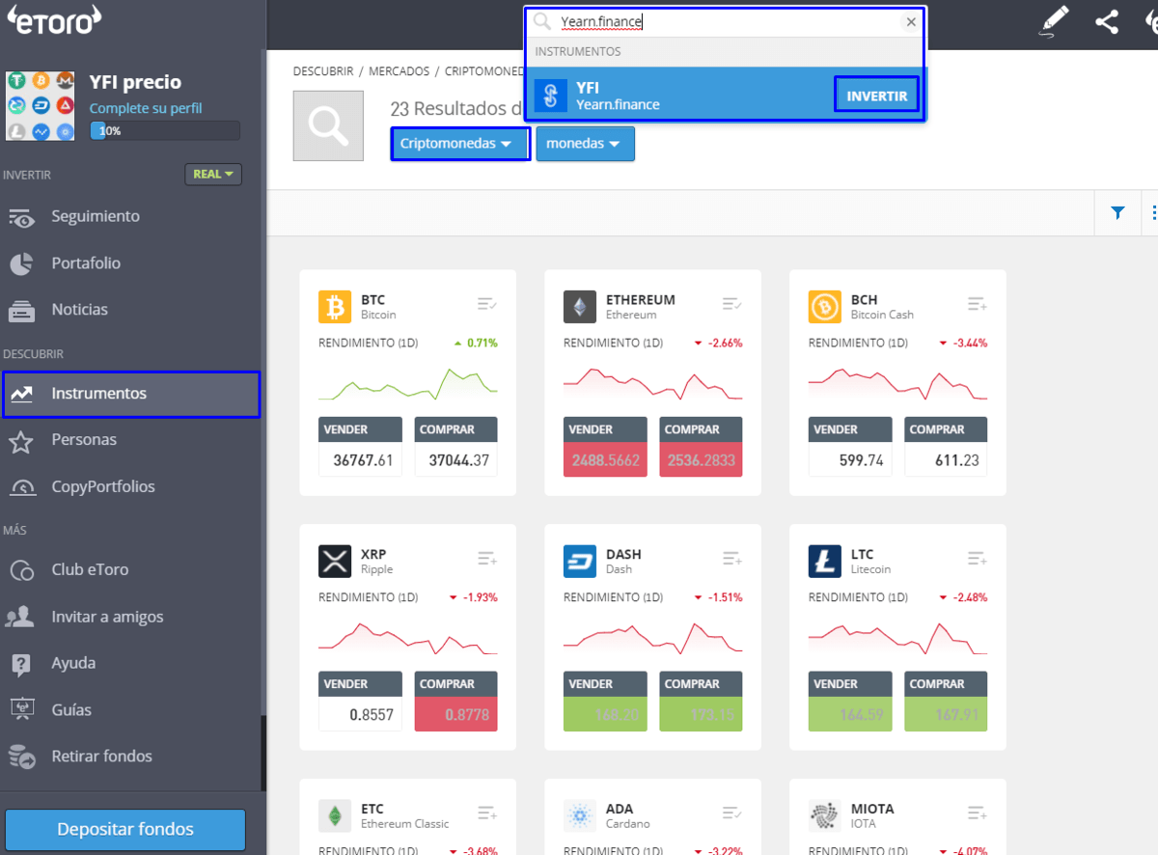Screen dimensions: 1158x855
Task: Click the Litecoin logo
Action: [825, 562]
